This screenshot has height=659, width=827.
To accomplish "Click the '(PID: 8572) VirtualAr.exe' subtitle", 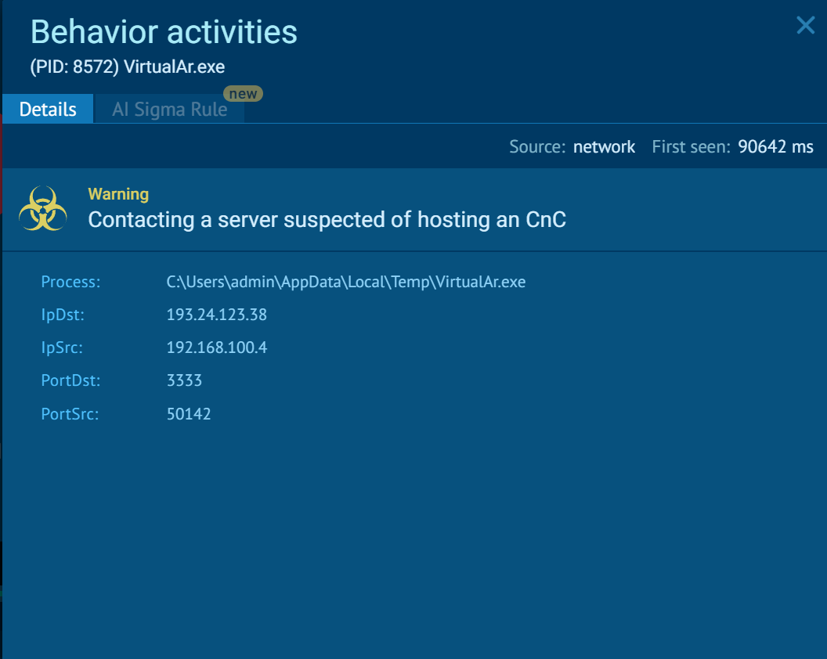I will click(x=128, y=67).
